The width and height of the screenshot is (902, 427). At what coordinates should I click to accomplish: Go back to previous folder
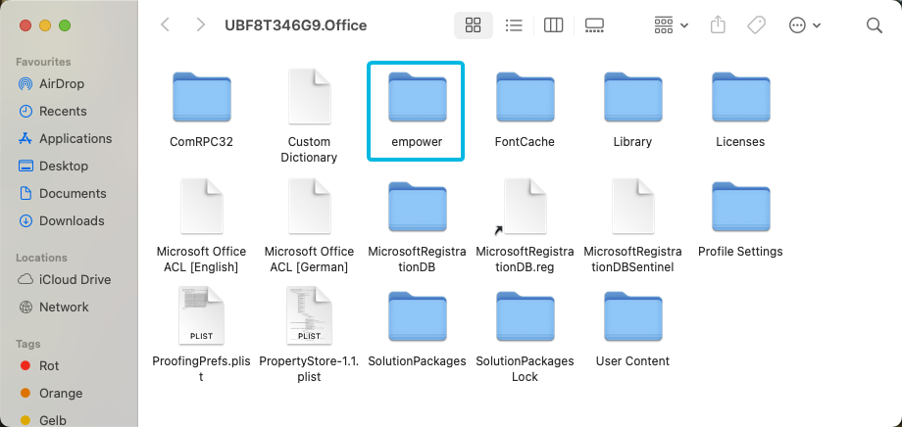point(166,25)
